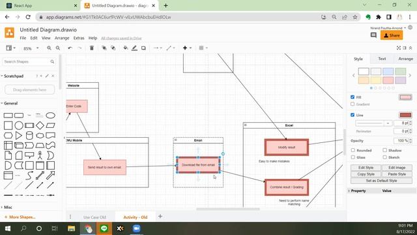Toggle the Format panel icon

click(405, 48)
